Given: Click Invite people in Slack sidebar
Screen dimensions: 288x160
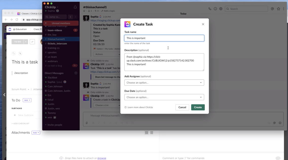Looking at the screenshot, I should click(55, 125).
